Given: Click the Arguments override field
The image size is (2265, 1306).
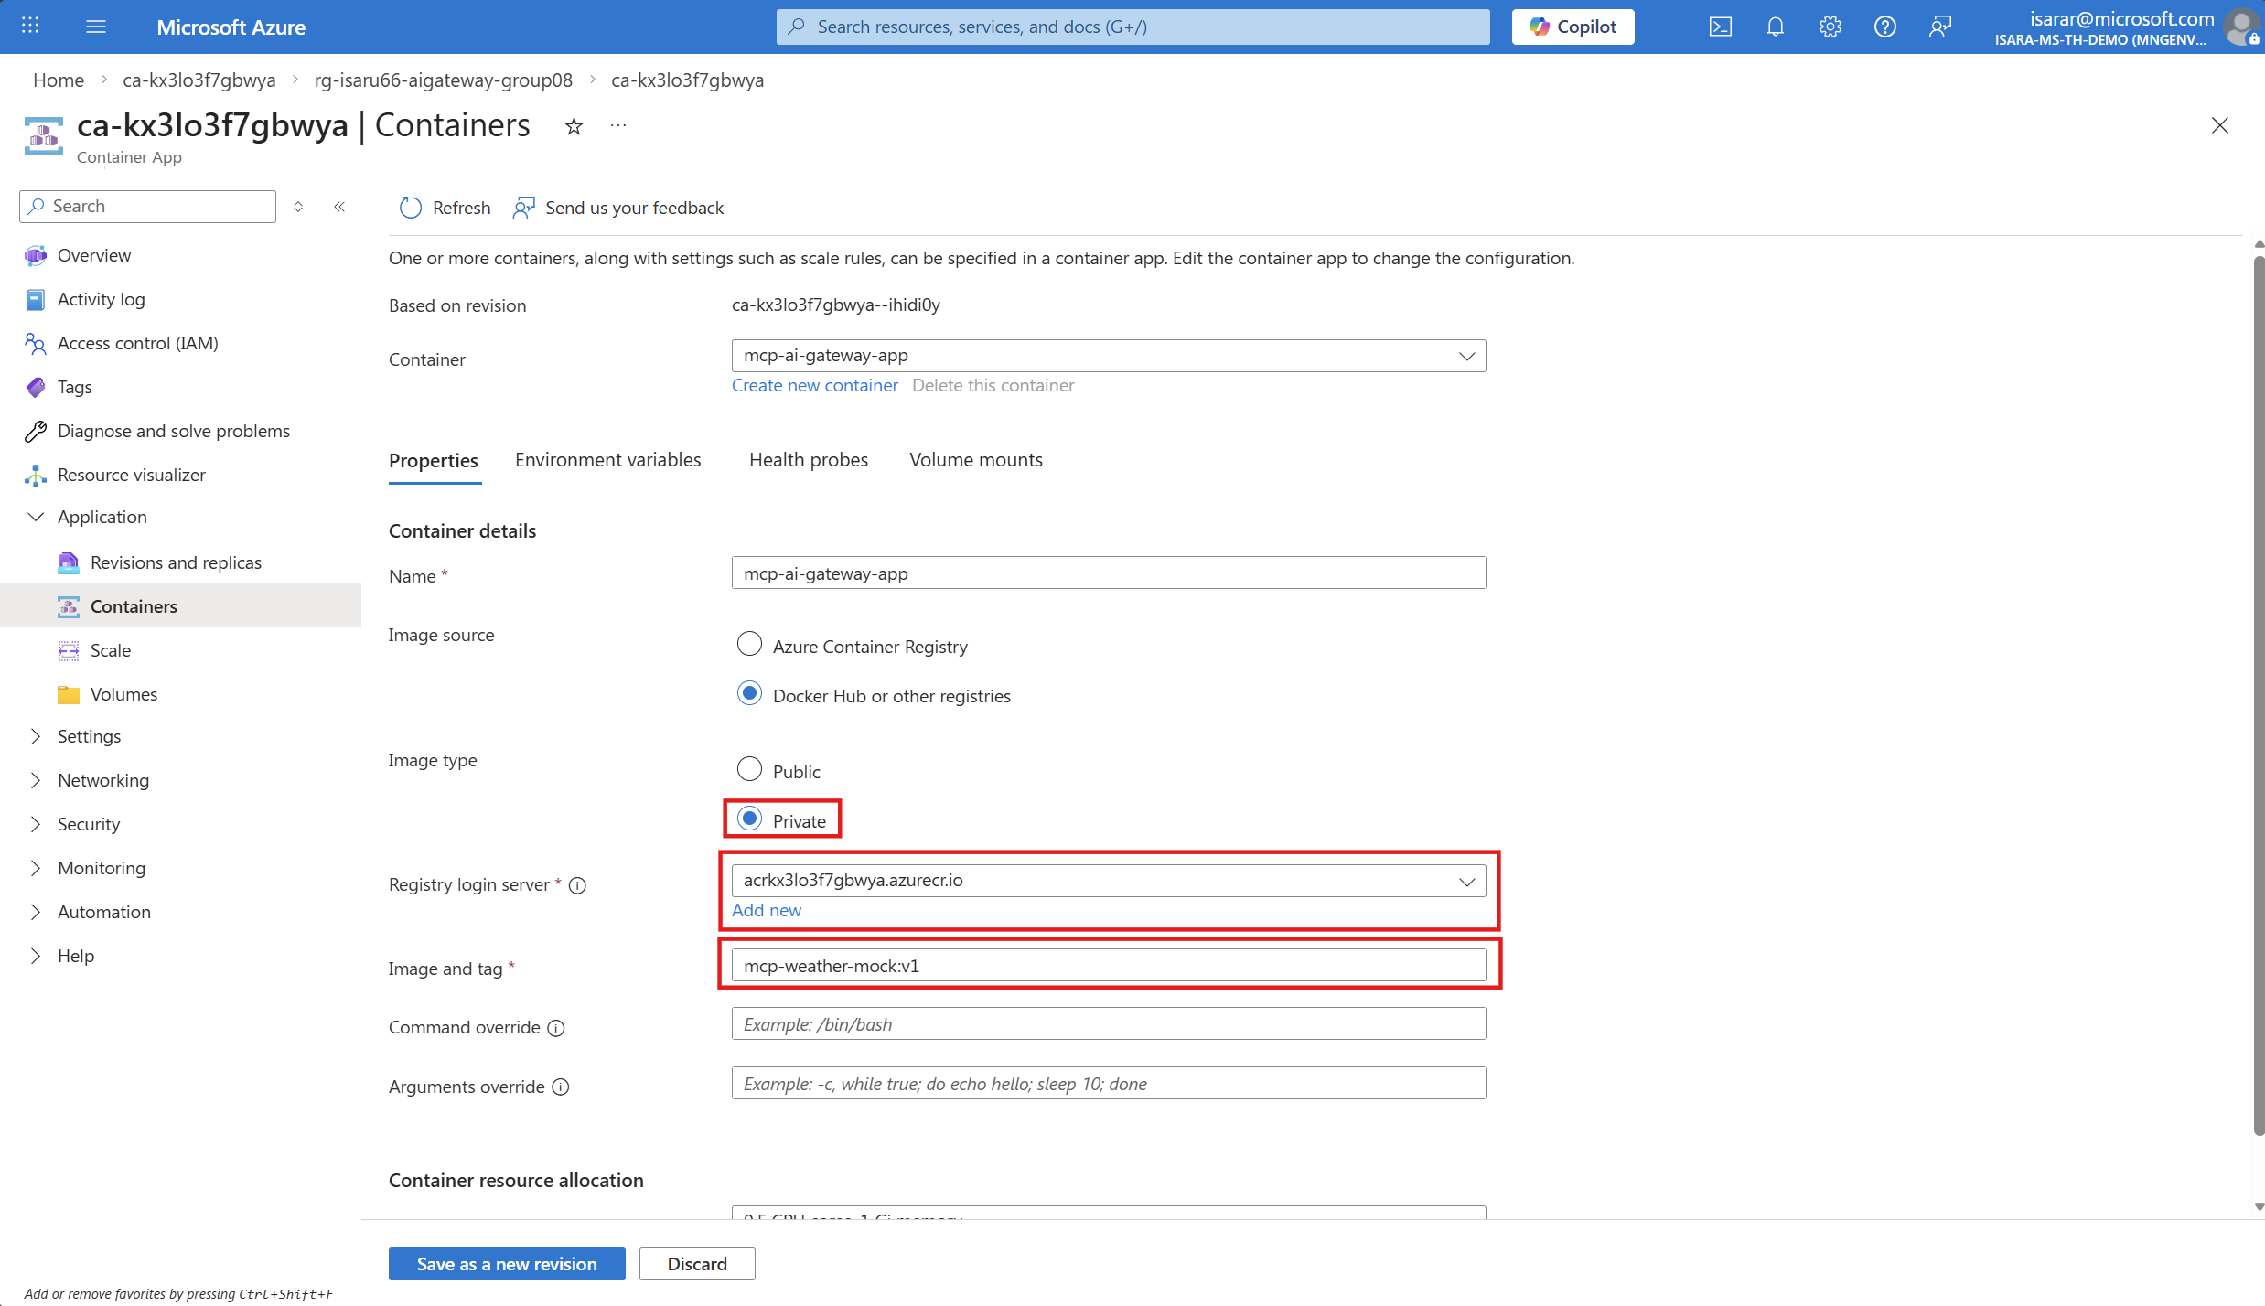Looking at the screenshot, I should pos(1109,1084).
